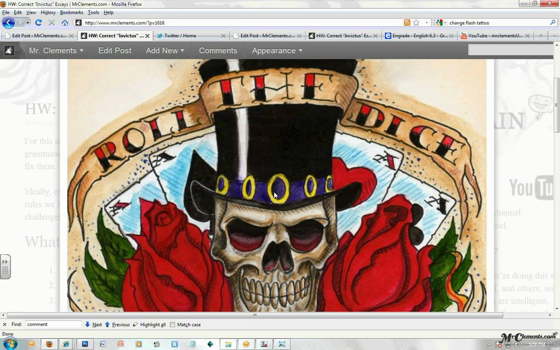Open the clapperboard movie taskbar icon
Screen dimensions: 560x350
click(x=157, y=344)
